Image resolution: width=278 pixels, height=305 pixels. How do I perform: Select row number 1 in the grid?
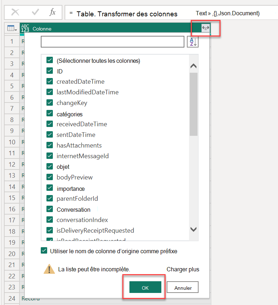(12, 41)
